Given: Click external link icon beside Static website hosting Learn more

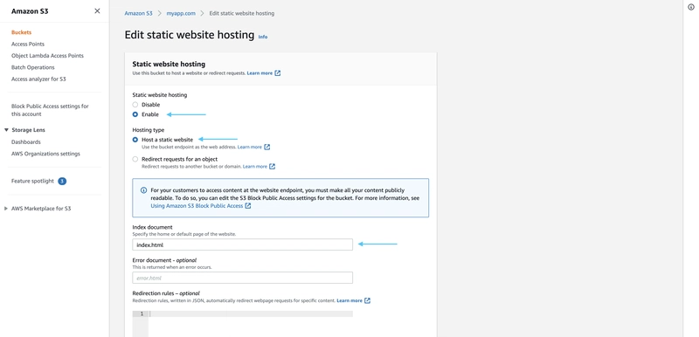Looking at the screenshot, I should (278, 73).
